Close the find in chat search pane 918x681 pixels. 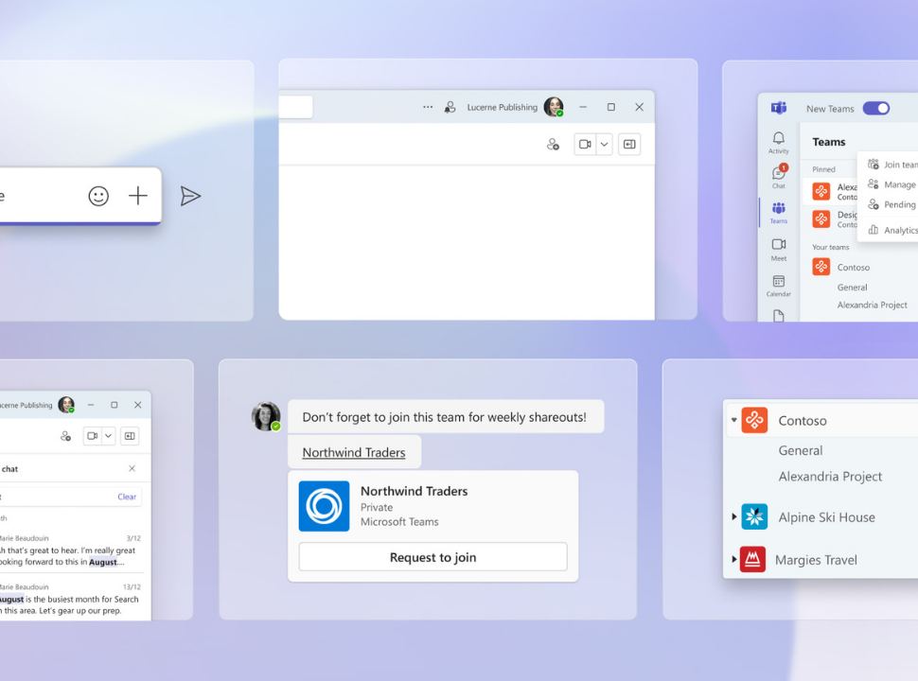[x=132, y=468]
